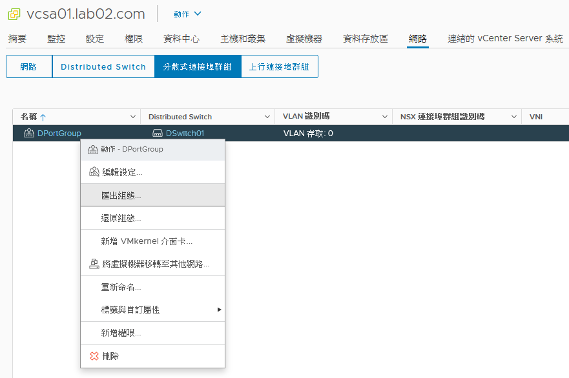This screenshot has width=569, height=378.
Task: Select the Distributed Switch sub-tab button
Action: [103, 66]
